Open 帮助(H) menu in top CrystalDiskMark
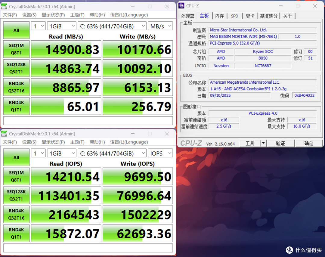The image size is (325, 257). 97,15
